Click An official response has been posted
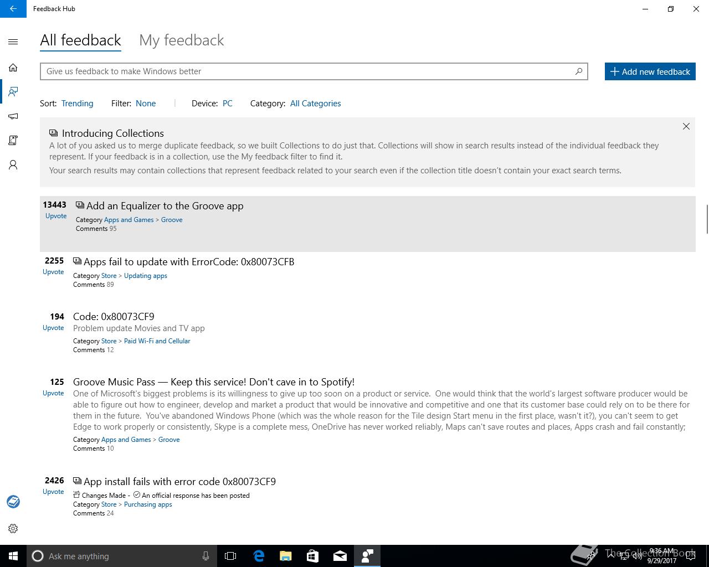709x567 pixels. coord(196,496)
